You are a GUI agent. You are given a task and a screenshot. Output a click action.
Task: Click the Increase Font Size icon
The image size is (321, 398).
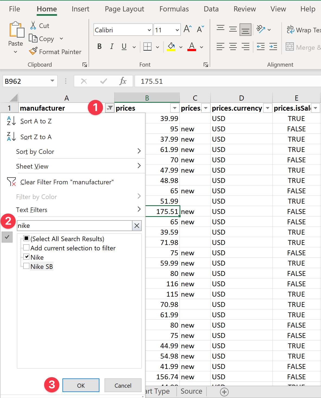point(187,29)
